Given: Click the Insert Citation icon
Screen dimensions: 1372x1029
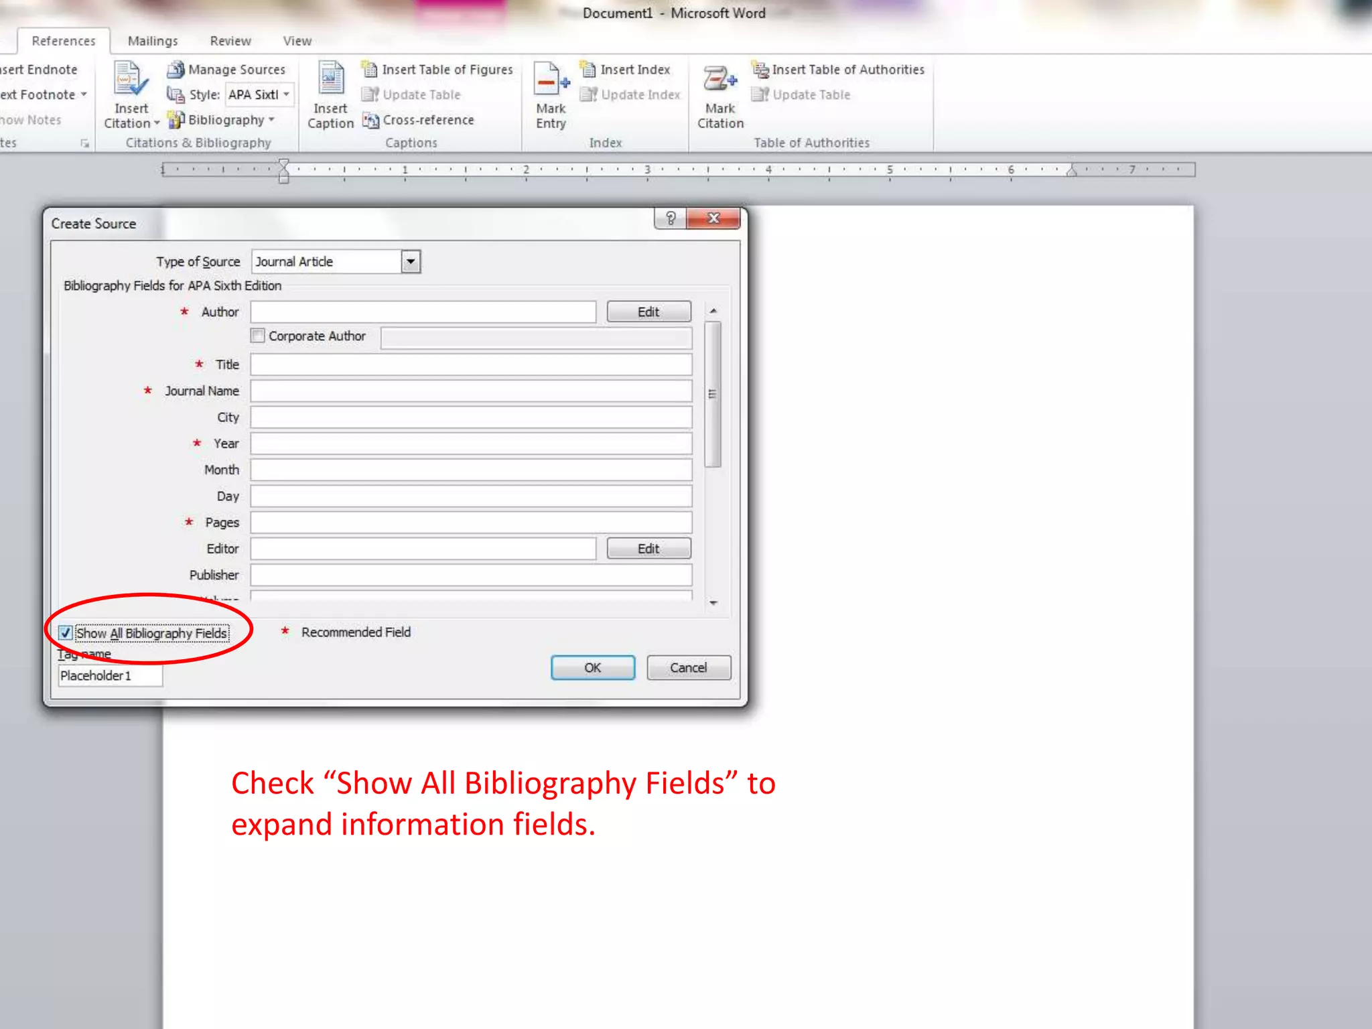Looking at the screenshot, I should tap(131, 79).
